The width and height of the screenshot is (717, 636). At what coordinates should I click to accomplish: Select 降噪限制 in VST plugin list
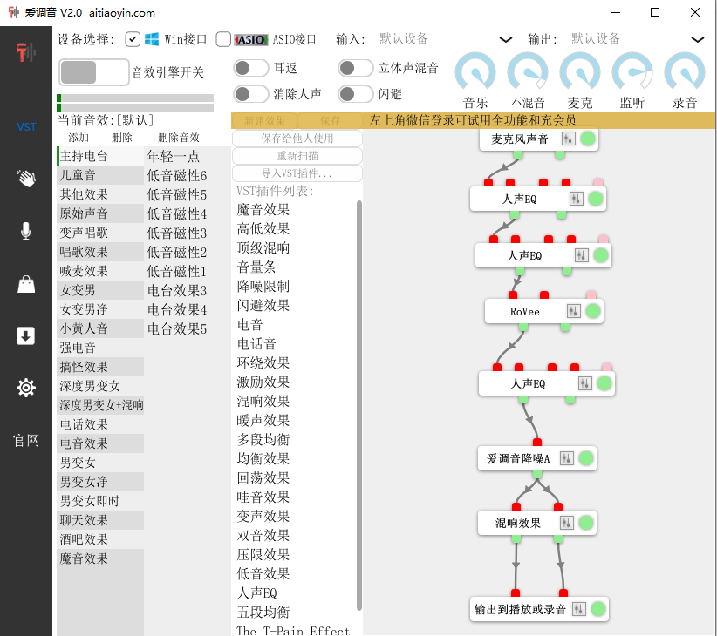coord(295,287)
